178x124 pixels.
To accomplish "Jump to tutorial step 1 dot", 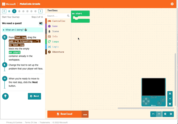I will click(x=9, y=11).
